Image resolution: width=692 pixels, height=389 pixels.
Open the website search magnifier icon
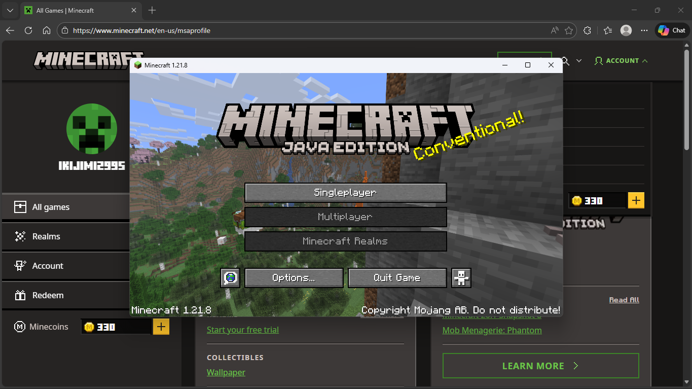[x=566, y=61]
